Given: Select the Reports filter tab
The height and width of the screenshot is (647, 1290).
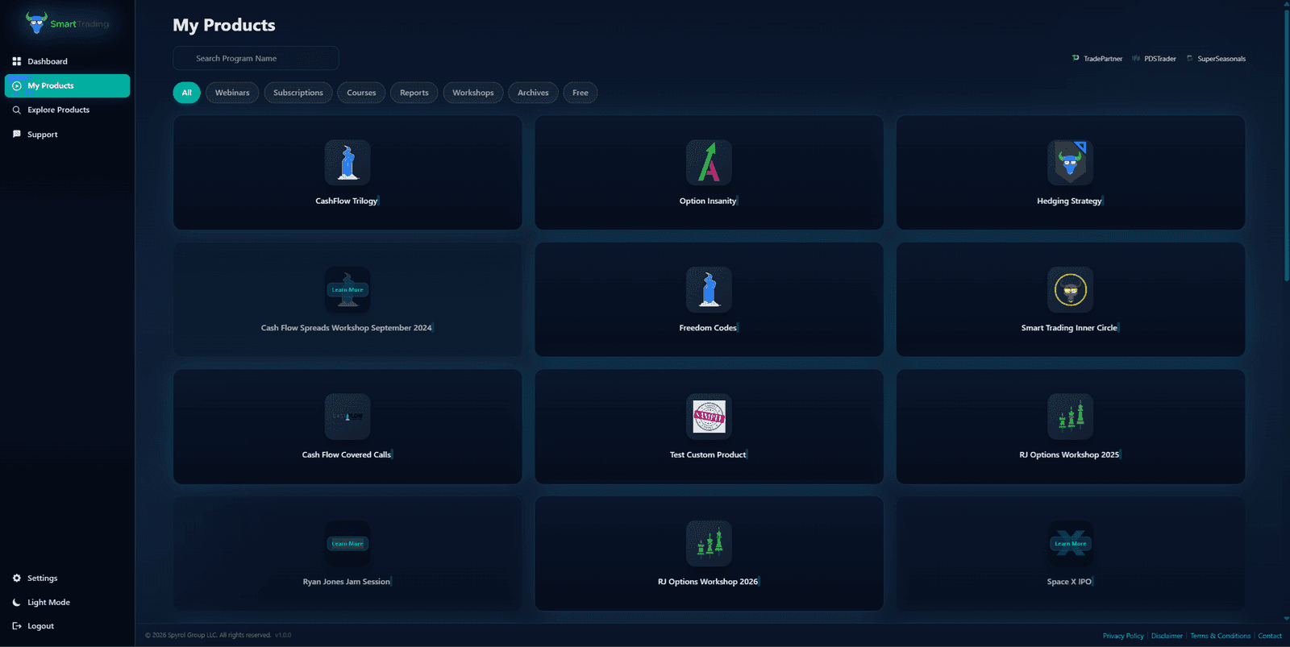Looking at the screenshot, I should [414, 93].
